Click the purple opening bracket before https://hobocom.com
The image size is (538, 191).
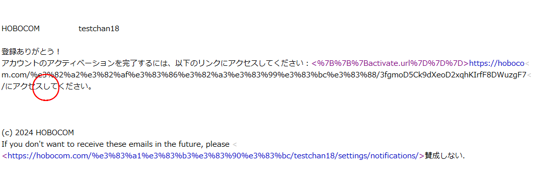[x=5, y=156]
